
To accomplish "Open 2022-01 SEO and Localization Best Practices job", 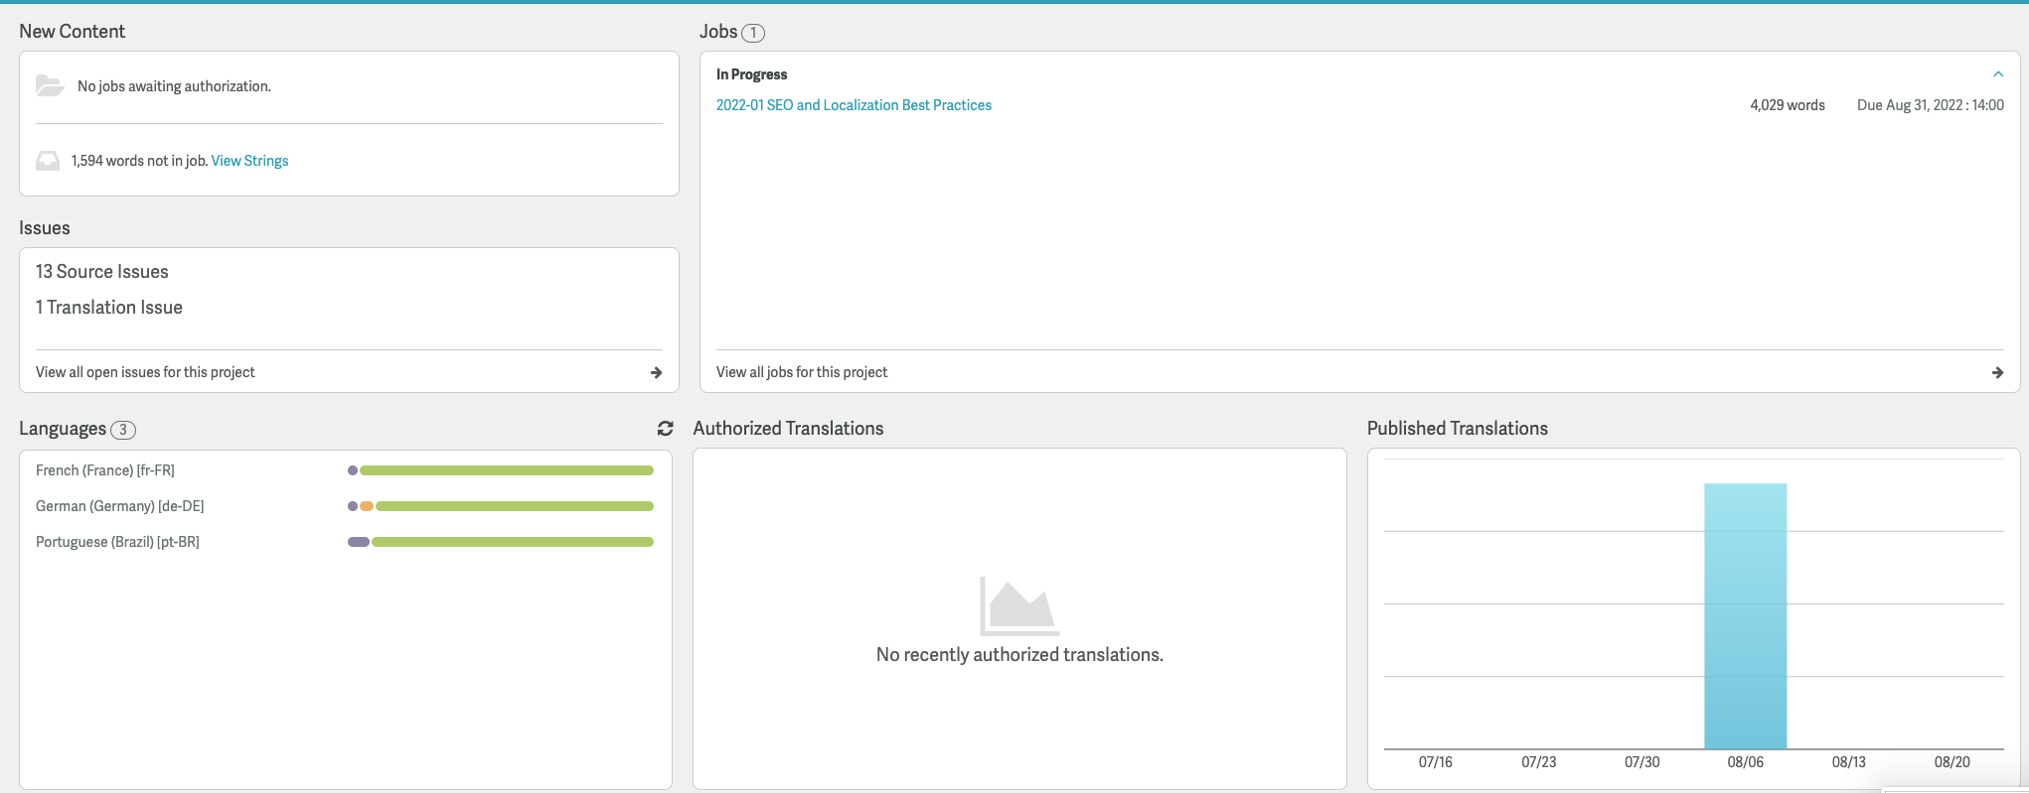I will (854, 105).
